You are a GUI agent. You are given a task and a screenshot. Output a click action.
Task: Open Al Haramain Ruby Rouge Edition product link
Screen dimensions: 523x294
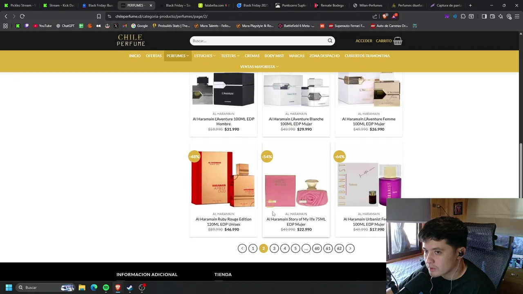pyautogui.click(x=224, y=222)
